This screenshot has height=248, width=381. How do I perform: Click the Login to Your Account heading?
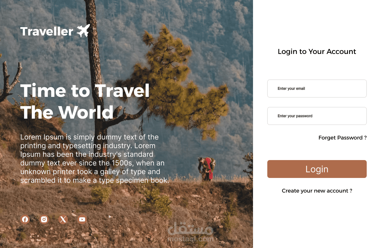(317, 52)
